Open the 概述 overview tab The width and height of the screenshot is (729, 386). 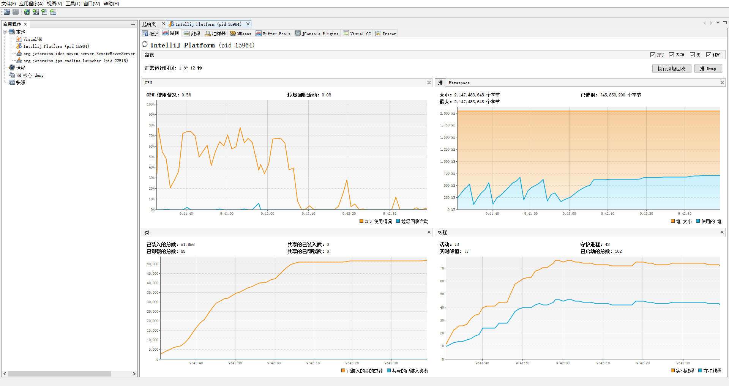pos(150,34)
